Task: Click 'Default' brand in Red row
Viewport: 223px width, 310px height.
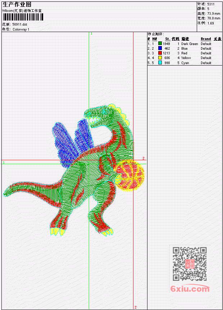Action: tap(206, 53)
